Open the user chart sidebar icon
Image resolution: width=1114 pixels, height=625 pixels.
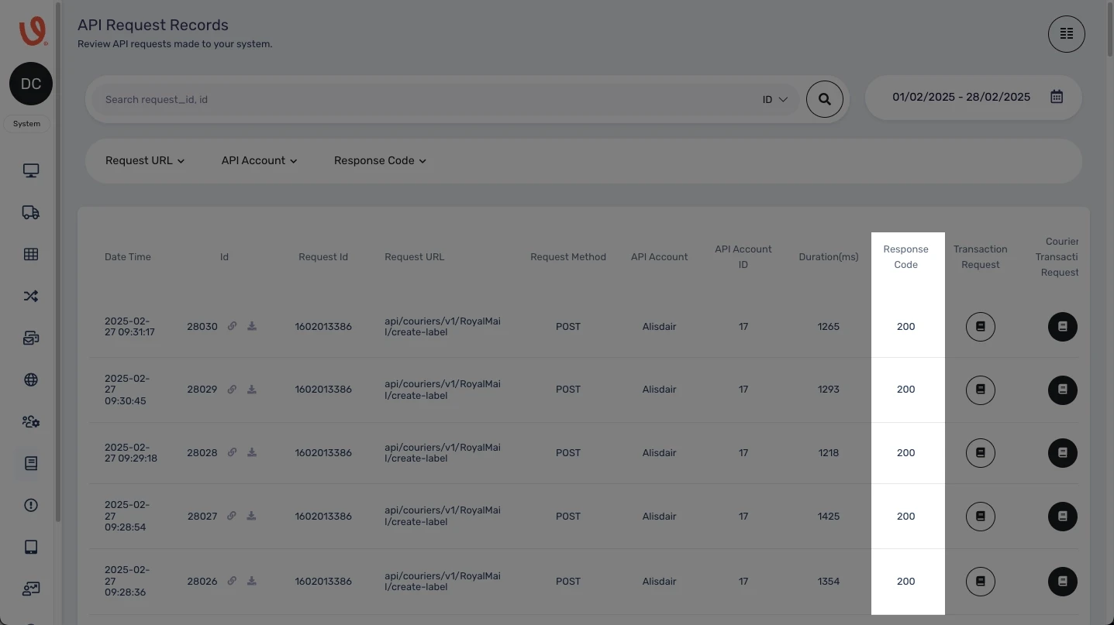[x=31, y=589]
